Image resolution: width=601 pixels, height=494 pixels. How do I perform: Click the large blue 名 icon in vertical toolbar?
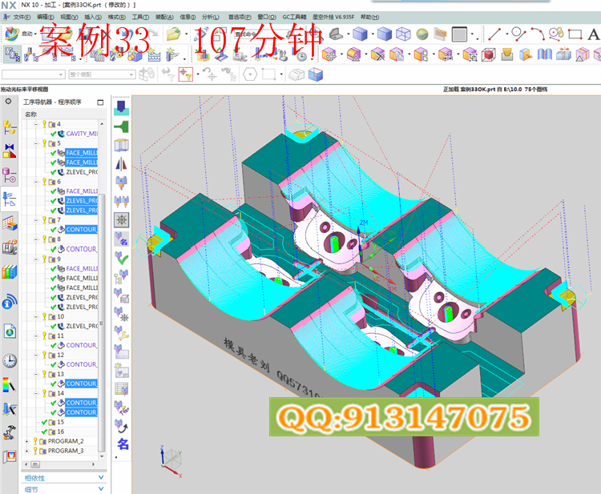pos(123,444)
